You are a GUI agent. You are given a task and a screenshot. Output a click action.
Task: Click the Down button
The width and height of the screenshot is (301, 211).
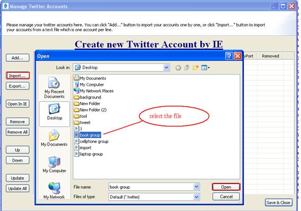pyautogui.click(x=17, y=160)
